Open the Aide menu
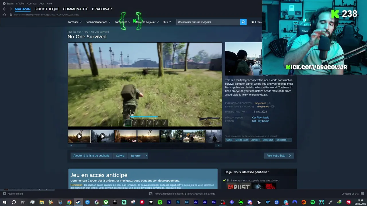 tap(49, 3)
